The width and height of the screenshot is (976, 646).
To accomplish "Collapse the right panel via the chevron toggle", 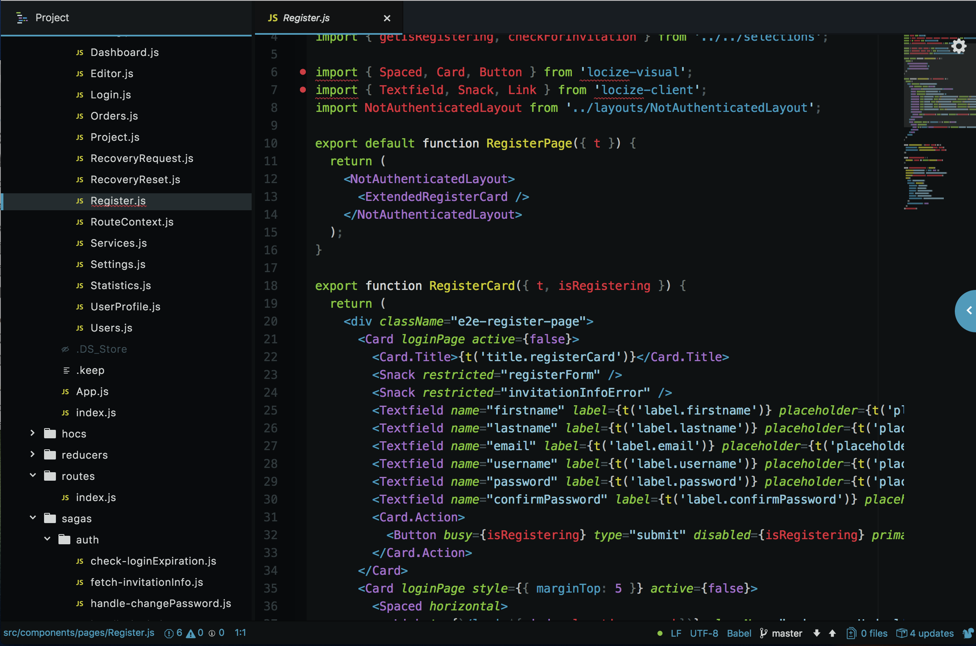I will point(969,311).
